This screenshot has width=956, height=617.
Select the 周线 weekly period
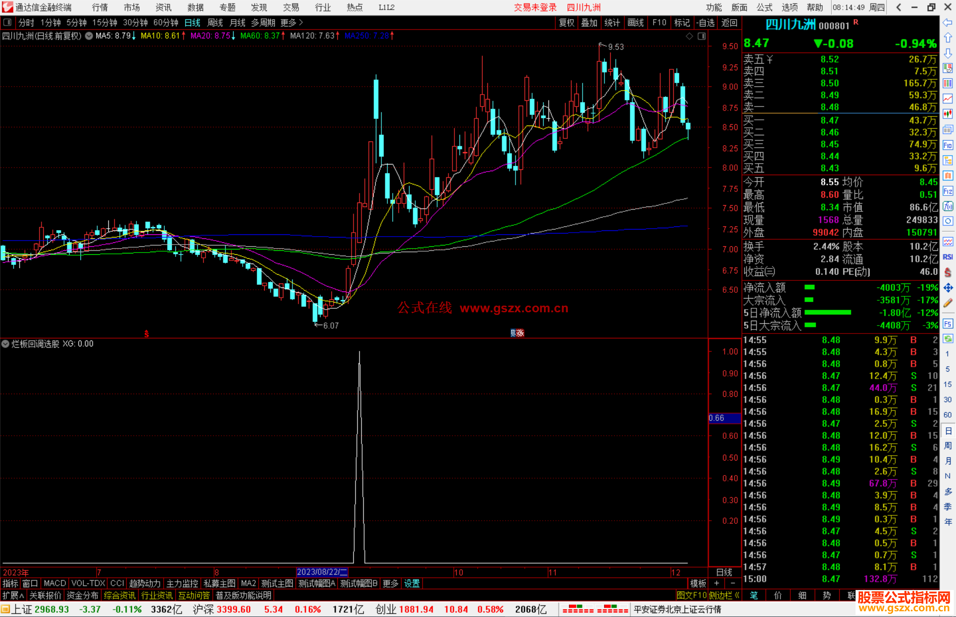pyautogui.click(x=215, y=23)
